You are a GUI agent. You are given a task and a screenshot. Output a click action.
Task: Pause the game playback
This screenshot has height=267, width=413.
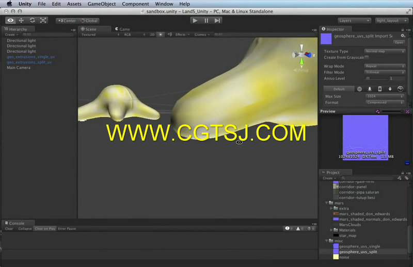click(x=206, y=21)
